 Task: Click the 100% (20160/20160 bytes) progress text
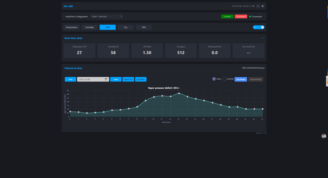point(253,68)
